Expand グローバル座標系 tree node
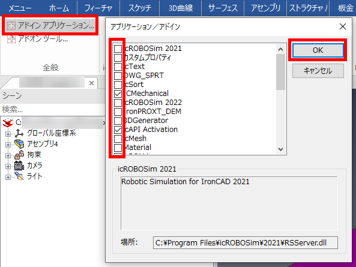Screen dimensions: 356x267 click(x=8, y=134)
